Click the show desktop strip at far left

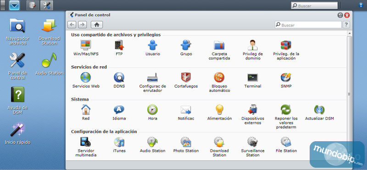(3, 5)
